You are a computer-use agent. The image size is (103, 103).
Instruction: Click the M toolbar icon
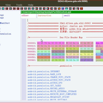(11, 9)
